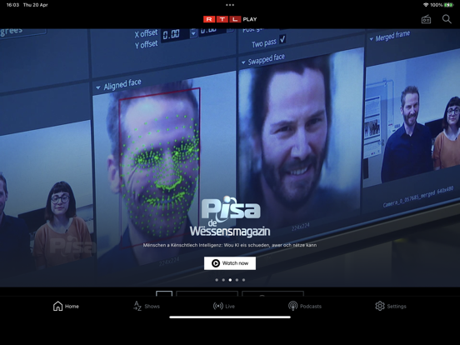Open the radio icon in top bar
The width and height of the screenshot is (460, 345).
426,19
